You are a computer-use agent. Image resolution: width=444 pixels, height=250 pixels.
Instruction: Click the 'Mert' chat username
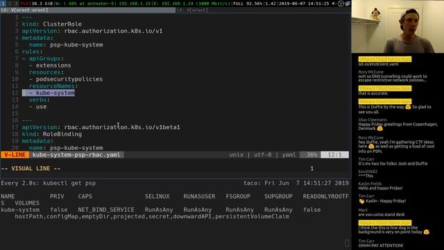(363, 210)
